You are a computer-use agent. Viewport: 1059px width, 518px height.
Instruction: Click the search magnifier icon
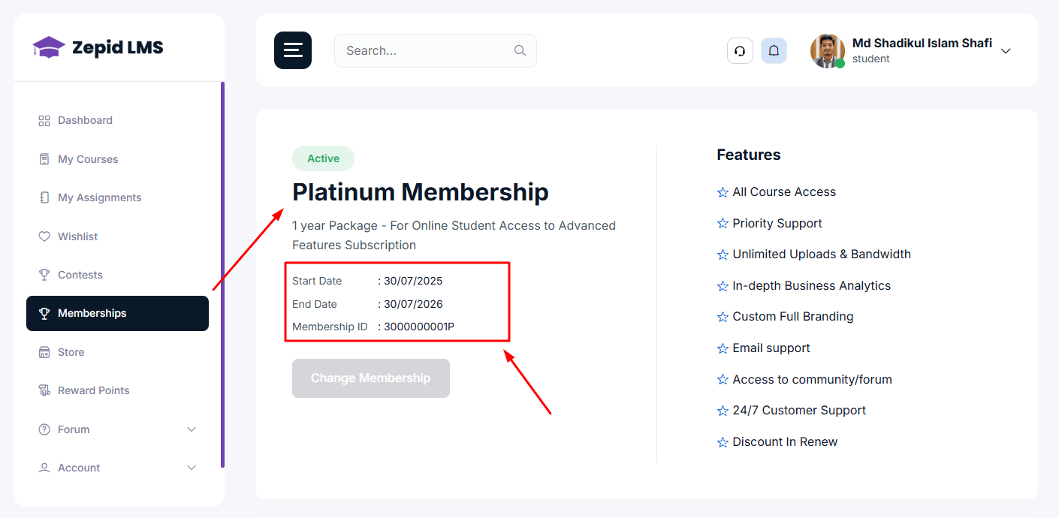pos(520,50)
